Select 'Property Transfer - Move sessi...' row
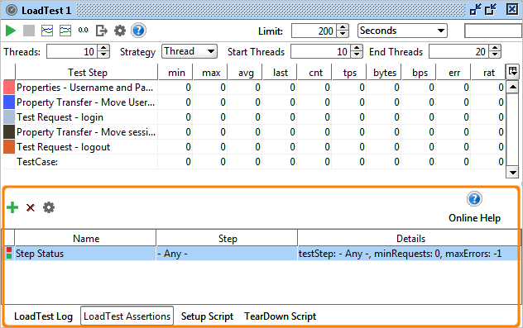Screen dimensions: 523x328 254,132
